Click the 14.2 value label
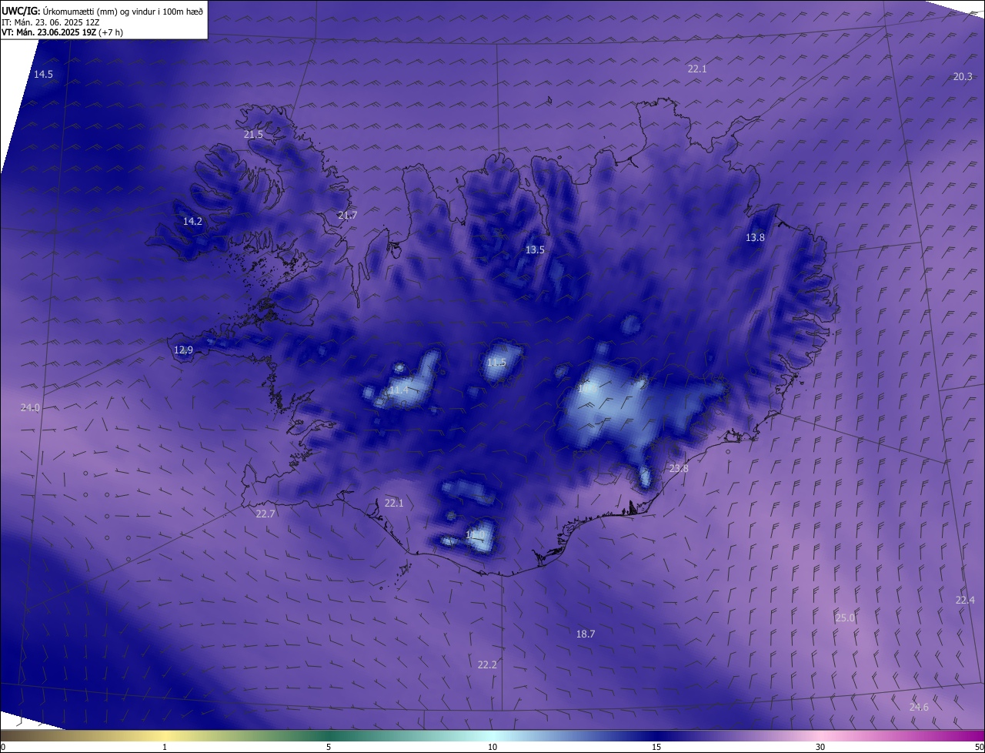 click(x=192, y=221)
